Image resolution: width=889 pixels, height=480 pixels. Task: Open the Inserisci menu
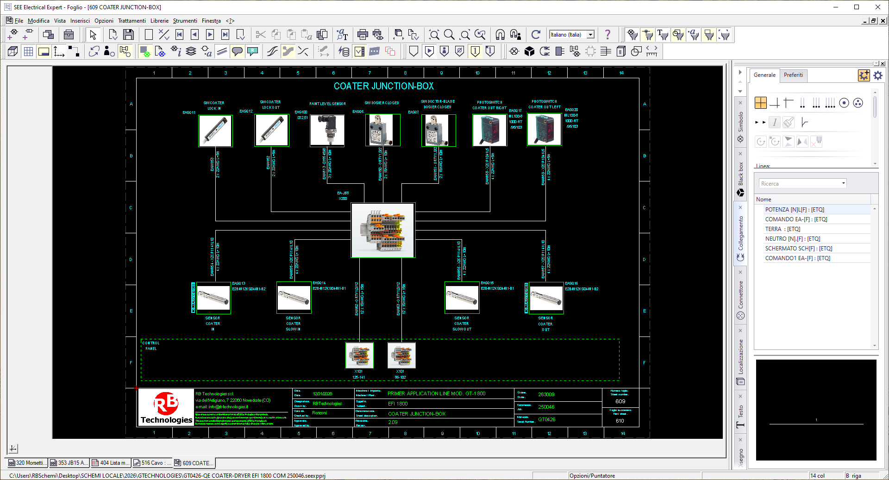[80, 21]
